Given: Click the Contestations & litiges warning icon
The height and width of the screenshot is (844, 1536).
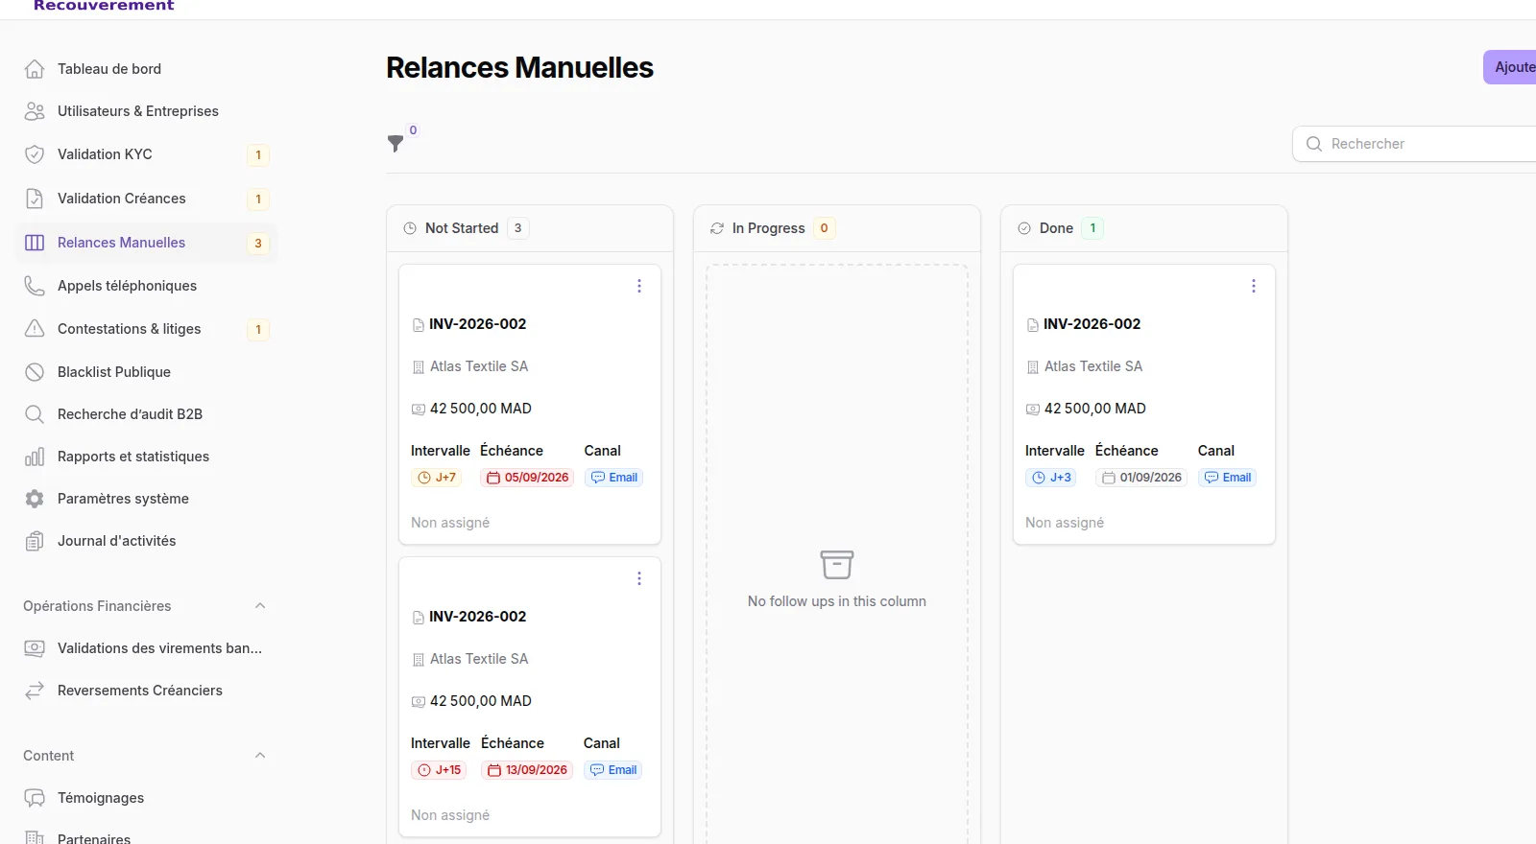Looking at the screenshot, I should tap(35, 329).
